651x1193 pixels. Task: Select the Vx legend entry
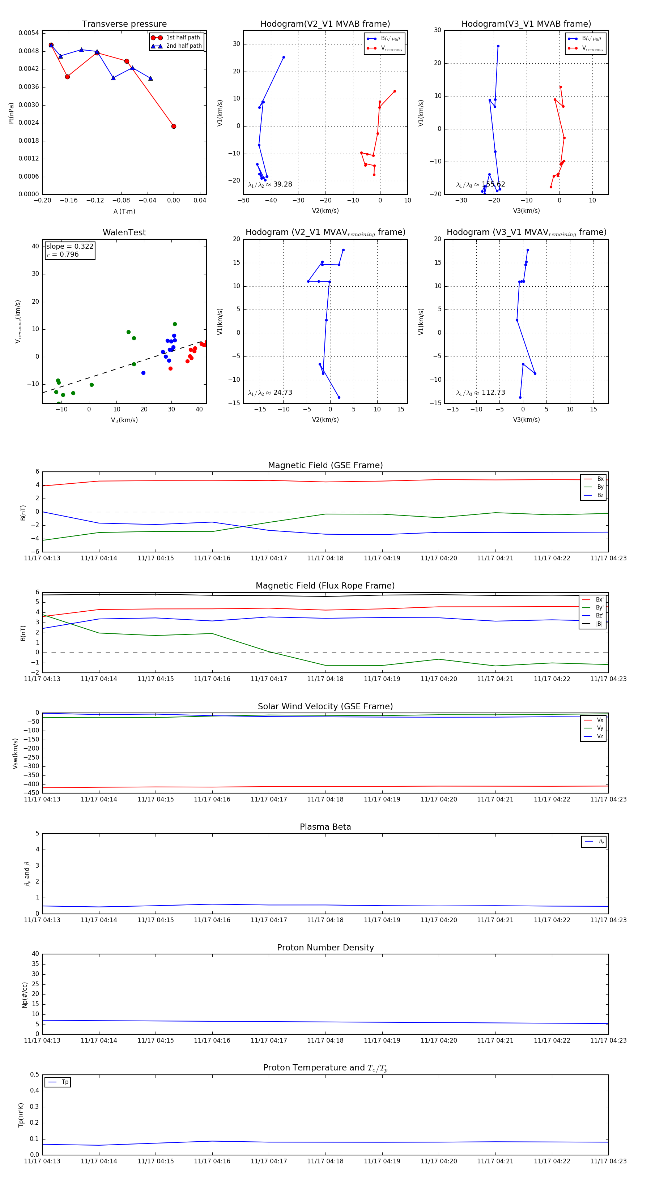point(593,720)
